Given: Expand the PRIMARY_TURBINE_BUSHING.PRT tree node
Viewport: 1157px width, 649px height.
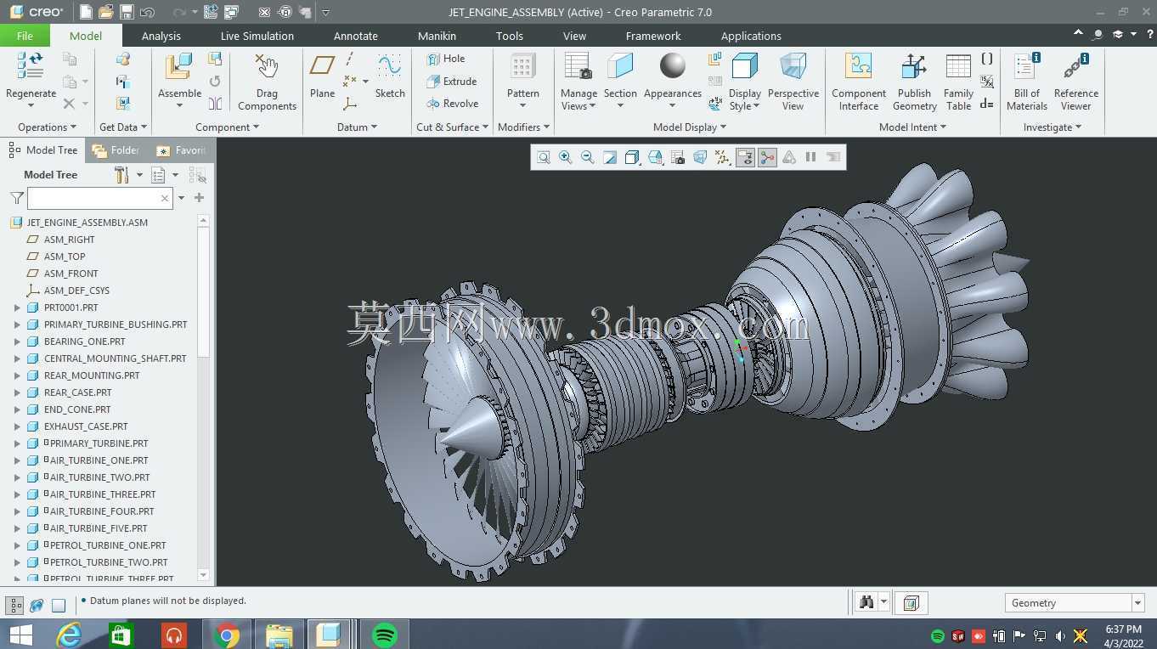Looking at the screenshot, I should [x=17, y=324].
